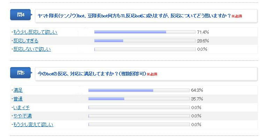This screenshot has width=267, height=139.
Task: Select the やや不満 answer link
Action: tap(22, 116)
